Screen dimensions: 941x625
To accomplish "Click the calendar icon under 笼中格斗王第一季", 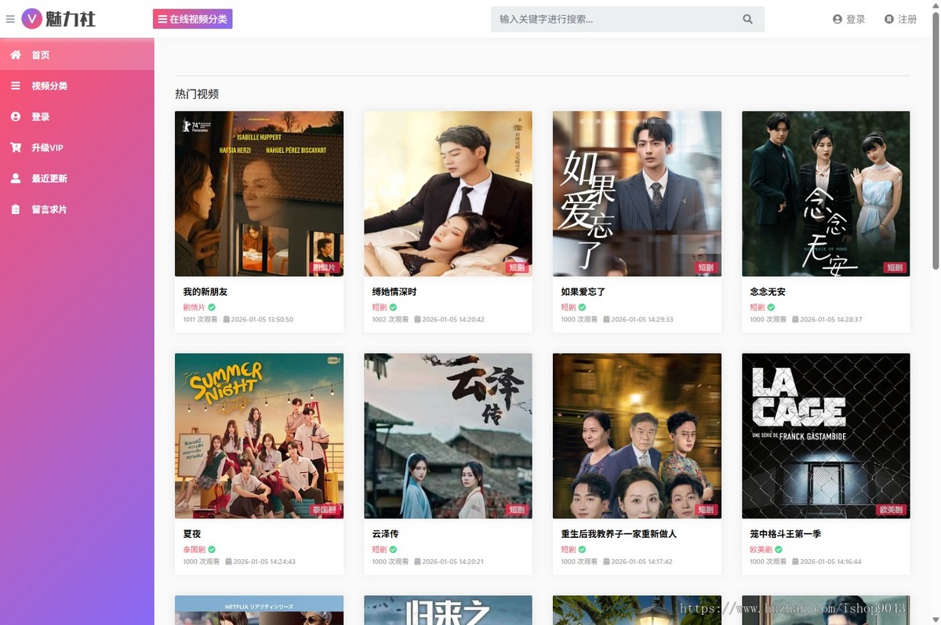I will click(794, 562).
